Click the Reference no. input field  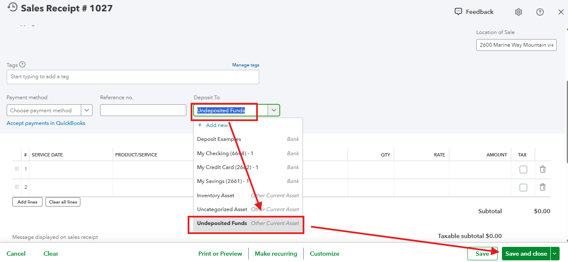click(143, 110)
